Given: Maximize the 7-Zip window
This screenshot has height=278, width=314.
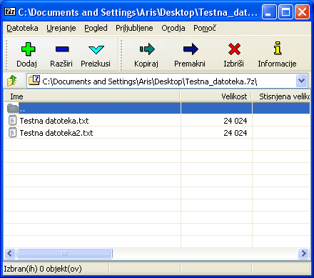Looking at the screenshot, I should tap(285, 11).
